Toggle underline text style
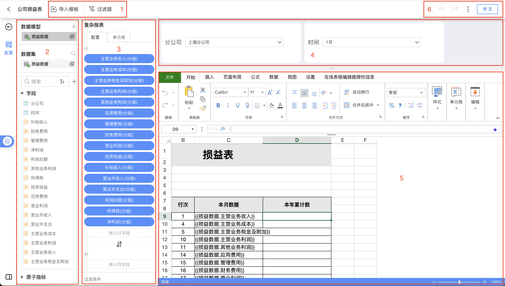Screen dimensions: 505x286 click(238, 105)
